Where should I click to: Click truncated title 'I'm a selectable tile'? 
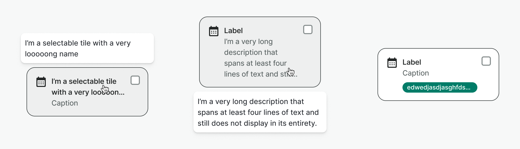[x=84, y=81]
